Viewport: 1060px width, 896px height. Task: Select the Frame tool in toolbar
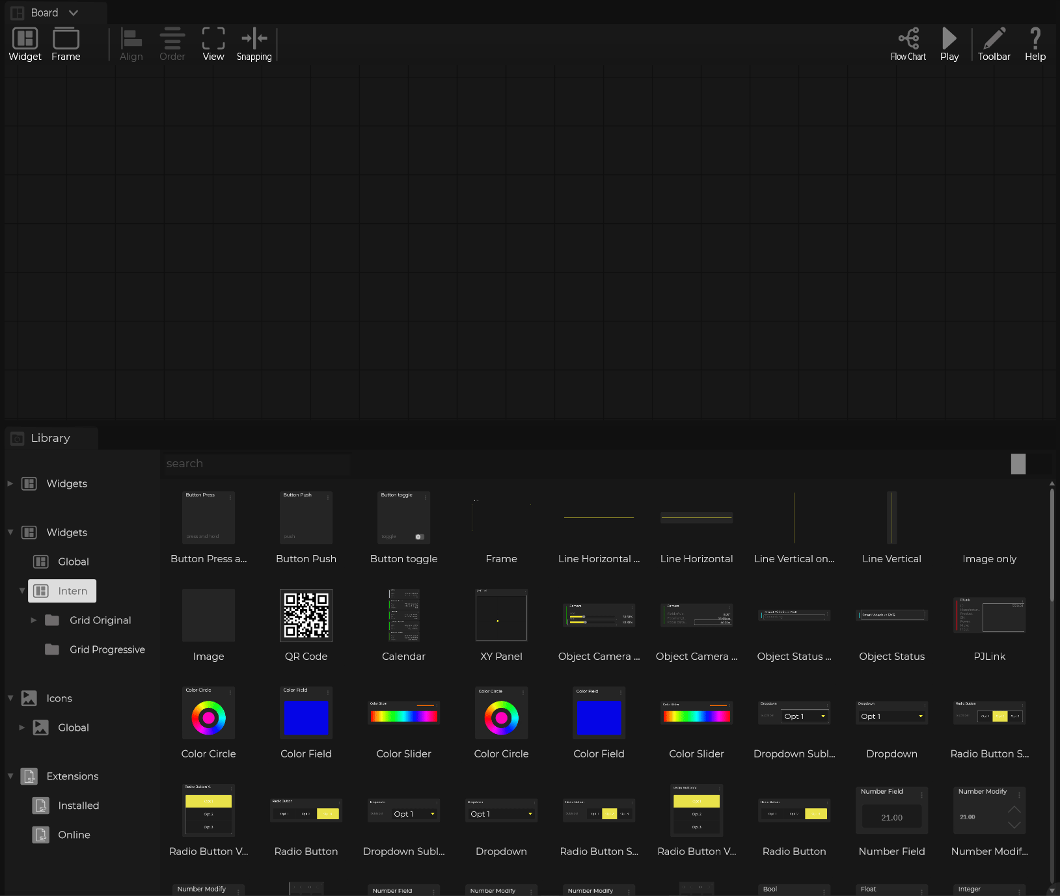click(66, 39)
